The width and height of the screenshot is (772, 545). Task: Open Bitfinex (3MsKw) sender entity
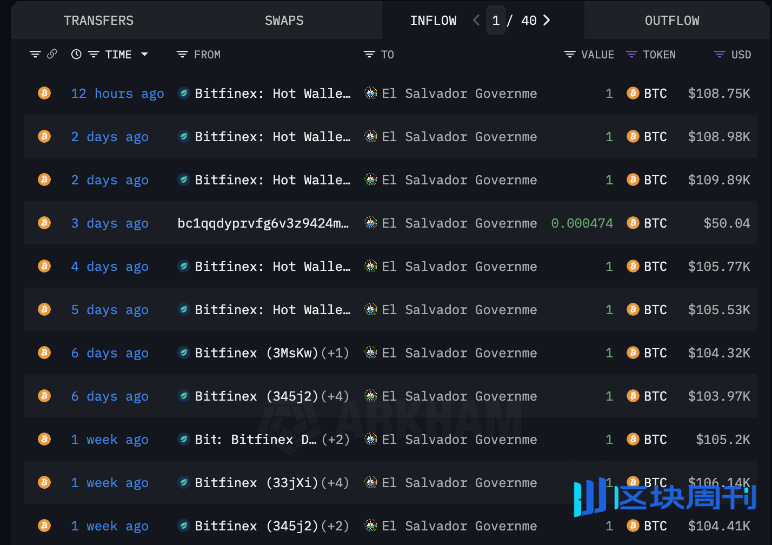click(x=256, y=353)
